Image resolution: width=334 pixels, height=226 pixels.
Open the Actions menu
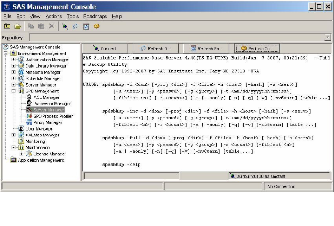point(54,16)
